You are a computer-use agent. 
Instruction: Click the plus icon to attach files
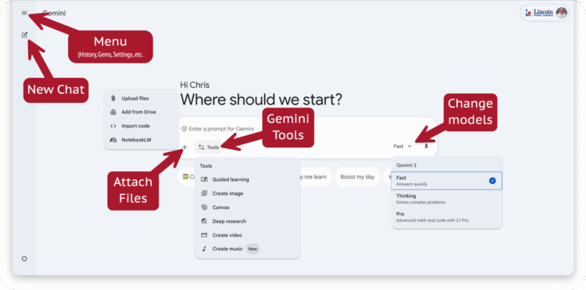click(185, 147)
